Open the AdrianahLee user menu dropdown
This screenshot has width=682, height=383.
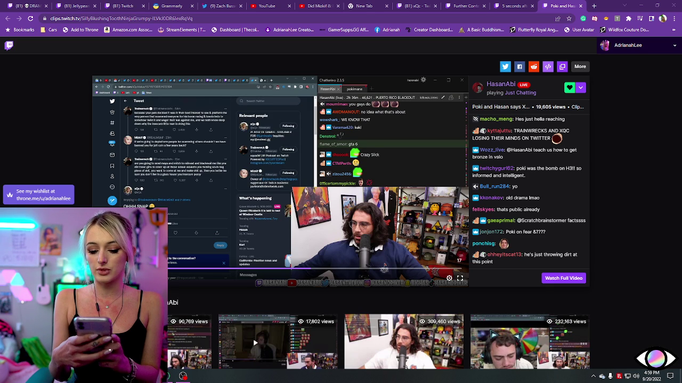pyautogui.click(x=675, y=45)
